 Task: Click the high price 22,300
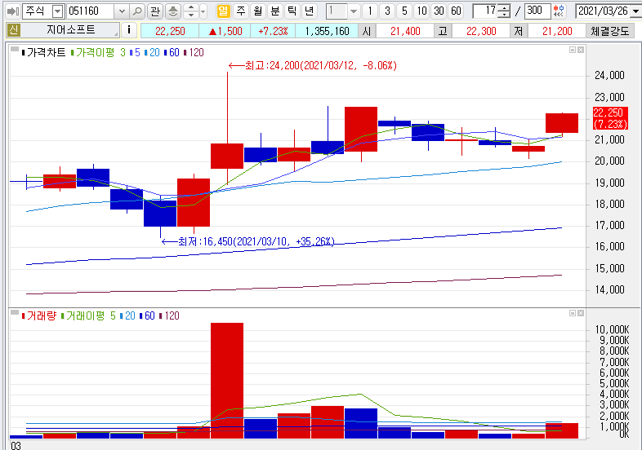(481, 31)
